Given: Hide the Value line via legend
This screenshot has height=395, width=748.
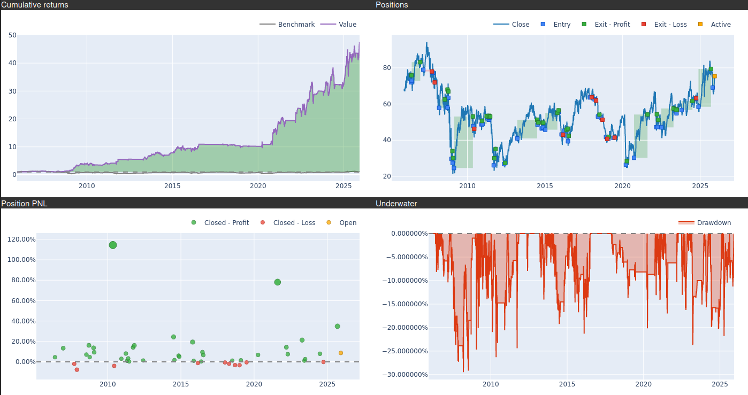Looking at the screenshot, I should point(339,25).
